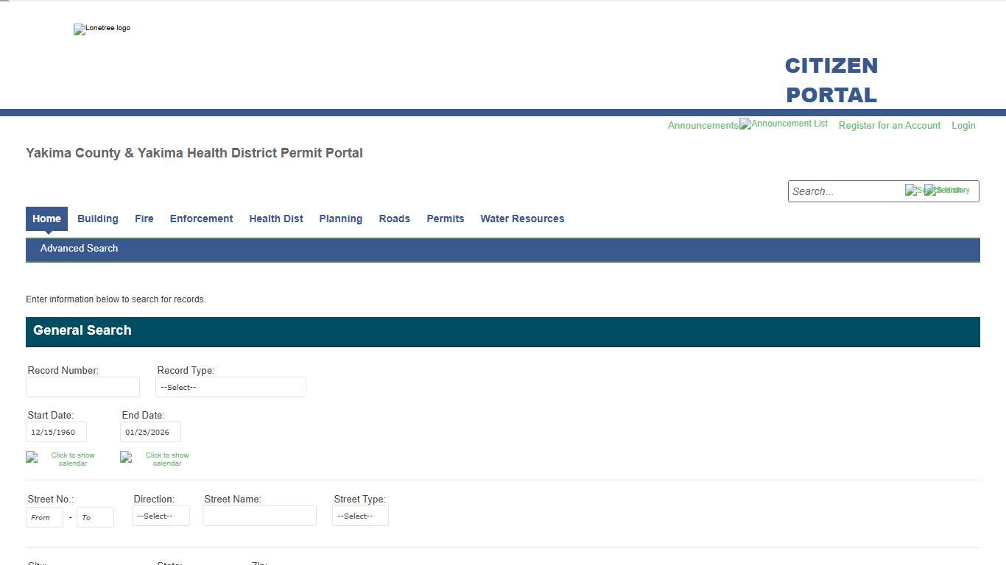This screenshot has height=565, width=1006.
Task: Click the Record Number input field
Action: coord(82,388)
